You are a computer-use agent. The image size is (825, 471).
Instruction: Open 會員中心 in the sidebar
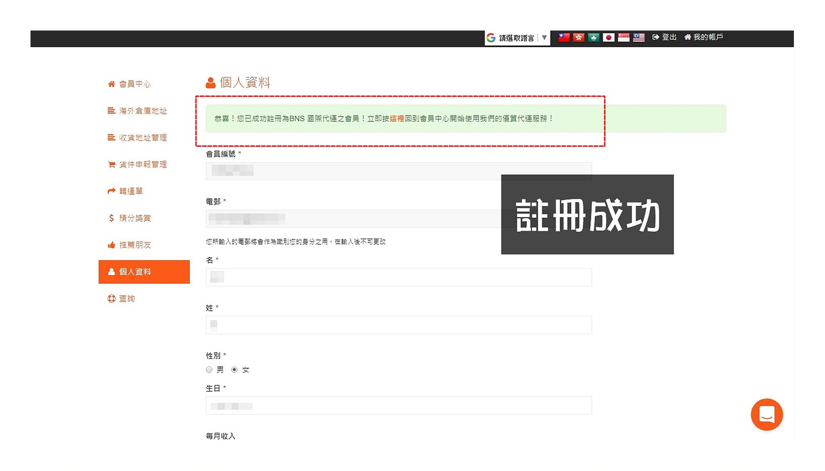click(x=135, y=84)
